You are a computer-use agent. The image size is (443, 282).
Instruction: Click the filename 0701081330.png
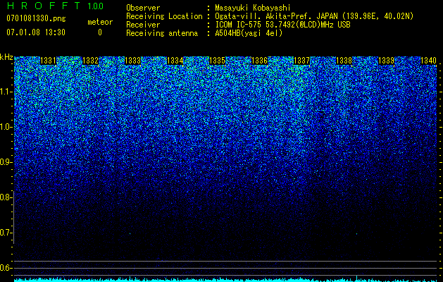(36, 19)
